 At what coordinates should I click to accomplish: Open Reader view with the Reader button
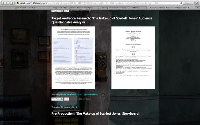tap(188, 3)
